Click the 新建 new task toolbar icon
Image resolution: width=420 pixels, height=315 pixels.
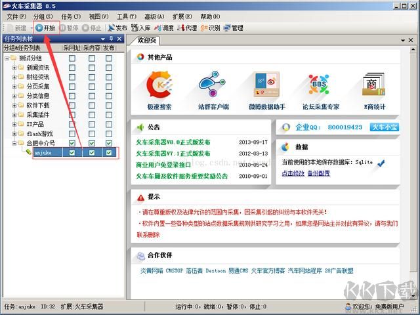(x=11, y=28)
